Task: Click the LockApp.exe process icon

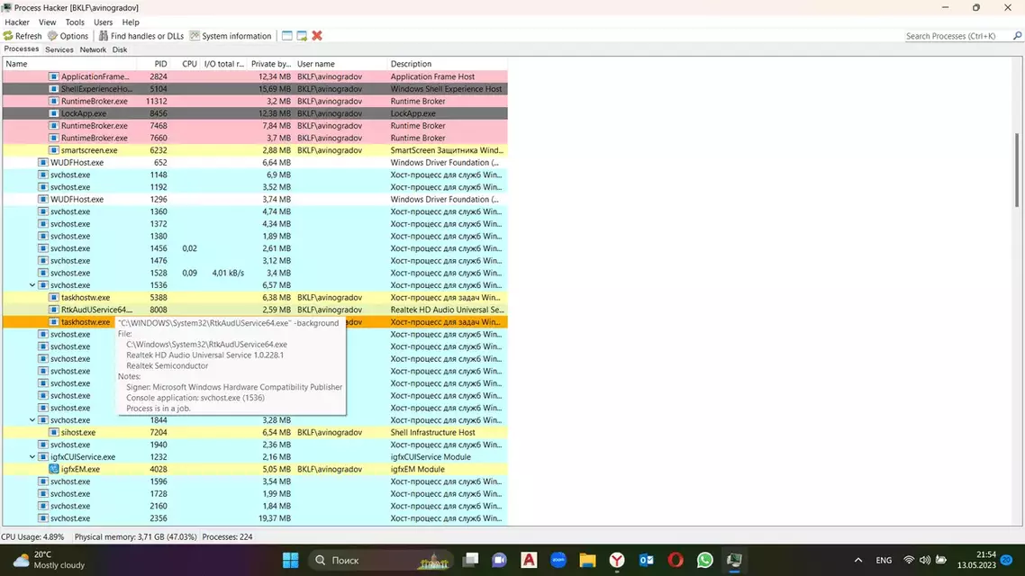Action: click(54, 113)
